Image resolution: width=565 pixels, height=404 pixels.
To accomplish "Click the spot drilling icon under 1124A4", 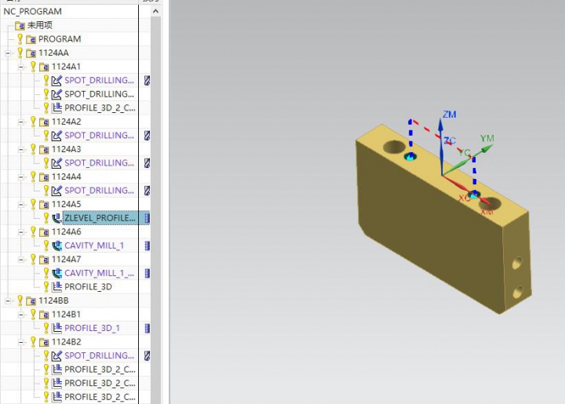I will (56, 191).
